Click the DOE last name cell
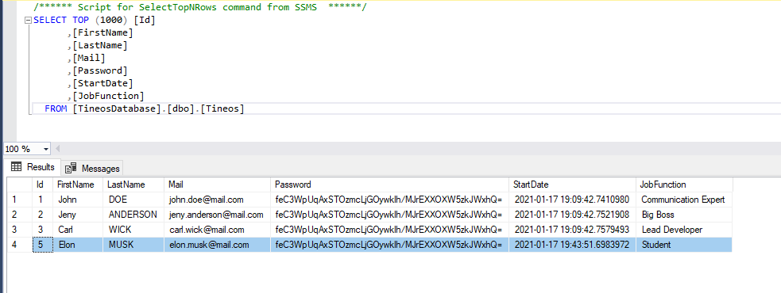Screen dimensions: 781x293 pos(133,200)
